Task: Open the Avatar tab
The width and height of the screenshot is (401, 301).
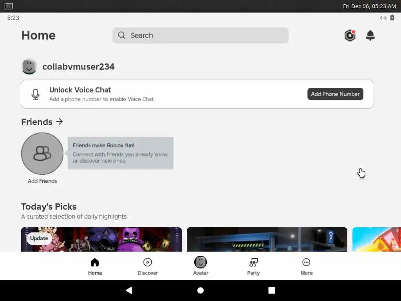Action: [x=200, y=267]
